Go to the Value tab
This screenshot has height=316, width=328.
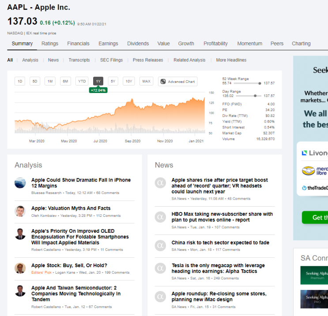[164, 44]
